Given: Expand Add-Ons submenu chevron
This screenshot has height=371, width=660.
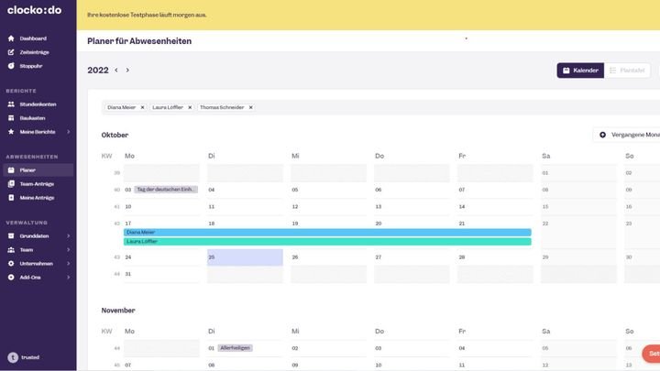Looking at the screenshot, I should [69, 278].
